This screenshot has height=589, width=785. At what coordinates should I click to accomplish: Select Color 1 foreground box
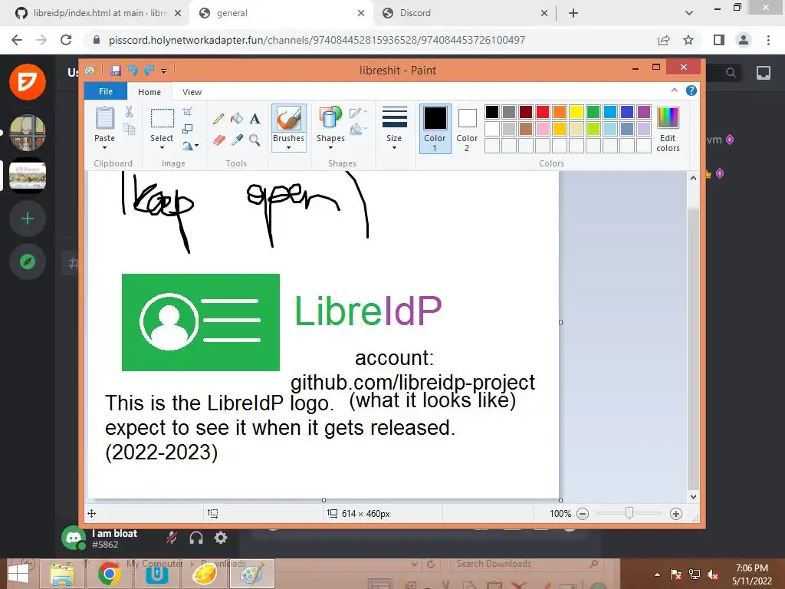click(x=435, y=129)
